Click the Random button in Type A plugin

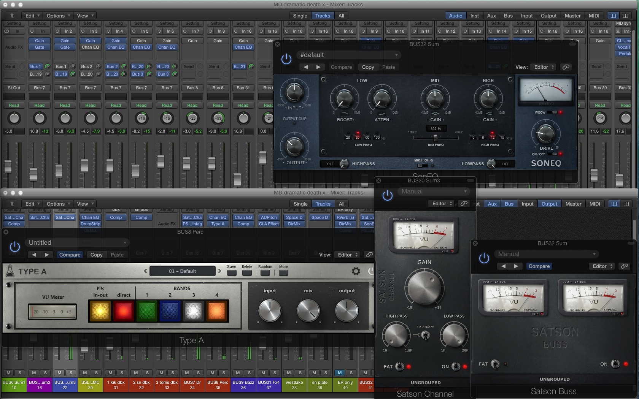pos(265,272)
